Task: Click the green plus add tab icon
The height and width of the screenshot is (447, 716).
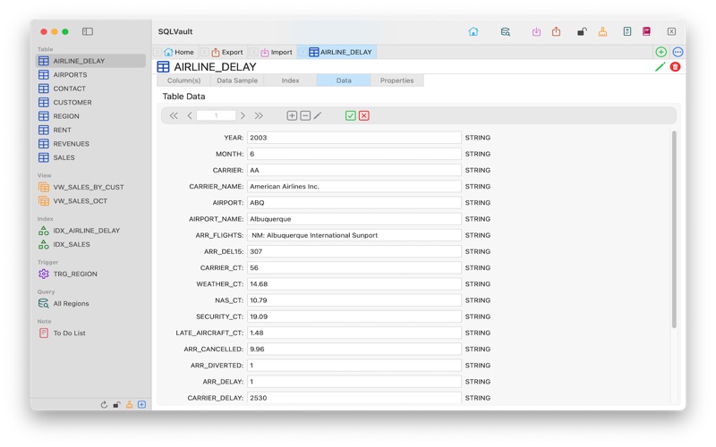Action: coord(661,52)
